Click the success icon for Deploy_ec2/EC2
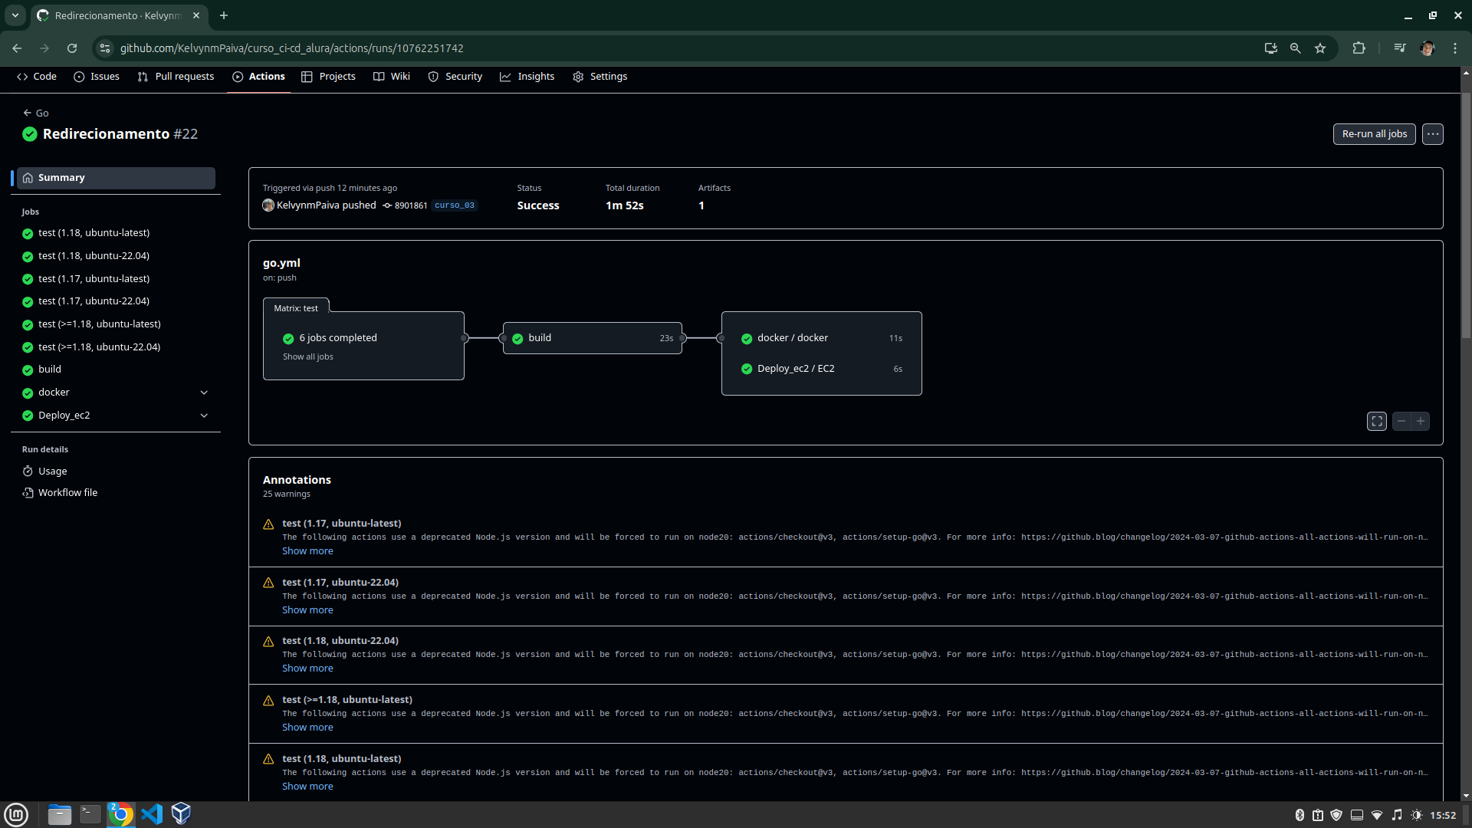Viewport: 1472px width, 828px height. pyautogui.click(x=747, y=368)
